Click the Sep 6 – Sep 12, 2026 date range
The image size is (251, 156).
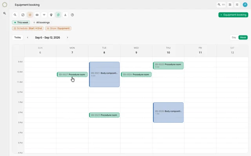(x=47, y=37)
